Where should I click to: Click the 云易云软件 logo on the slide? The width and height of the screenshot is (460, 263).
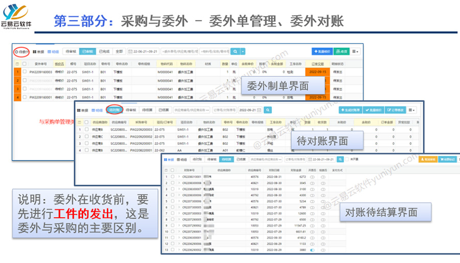pos(16,16)
